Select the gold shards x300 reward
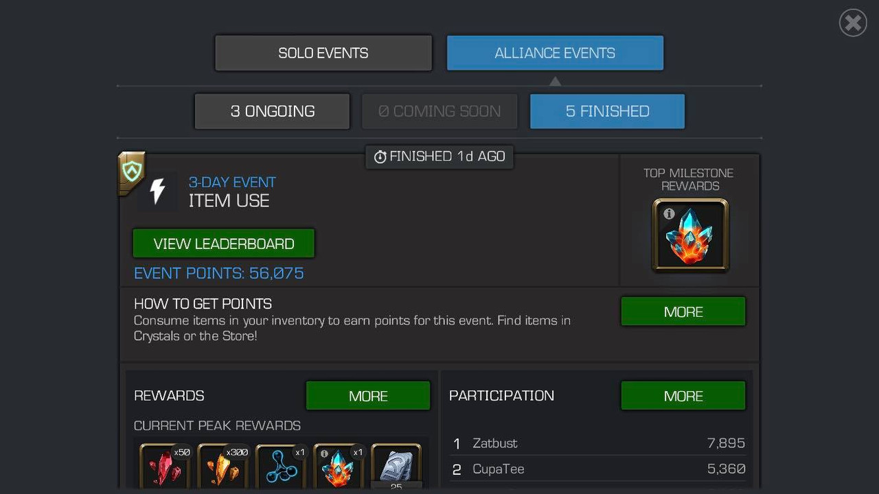This screenshot has width=879, height=494. tap(223, 466)
